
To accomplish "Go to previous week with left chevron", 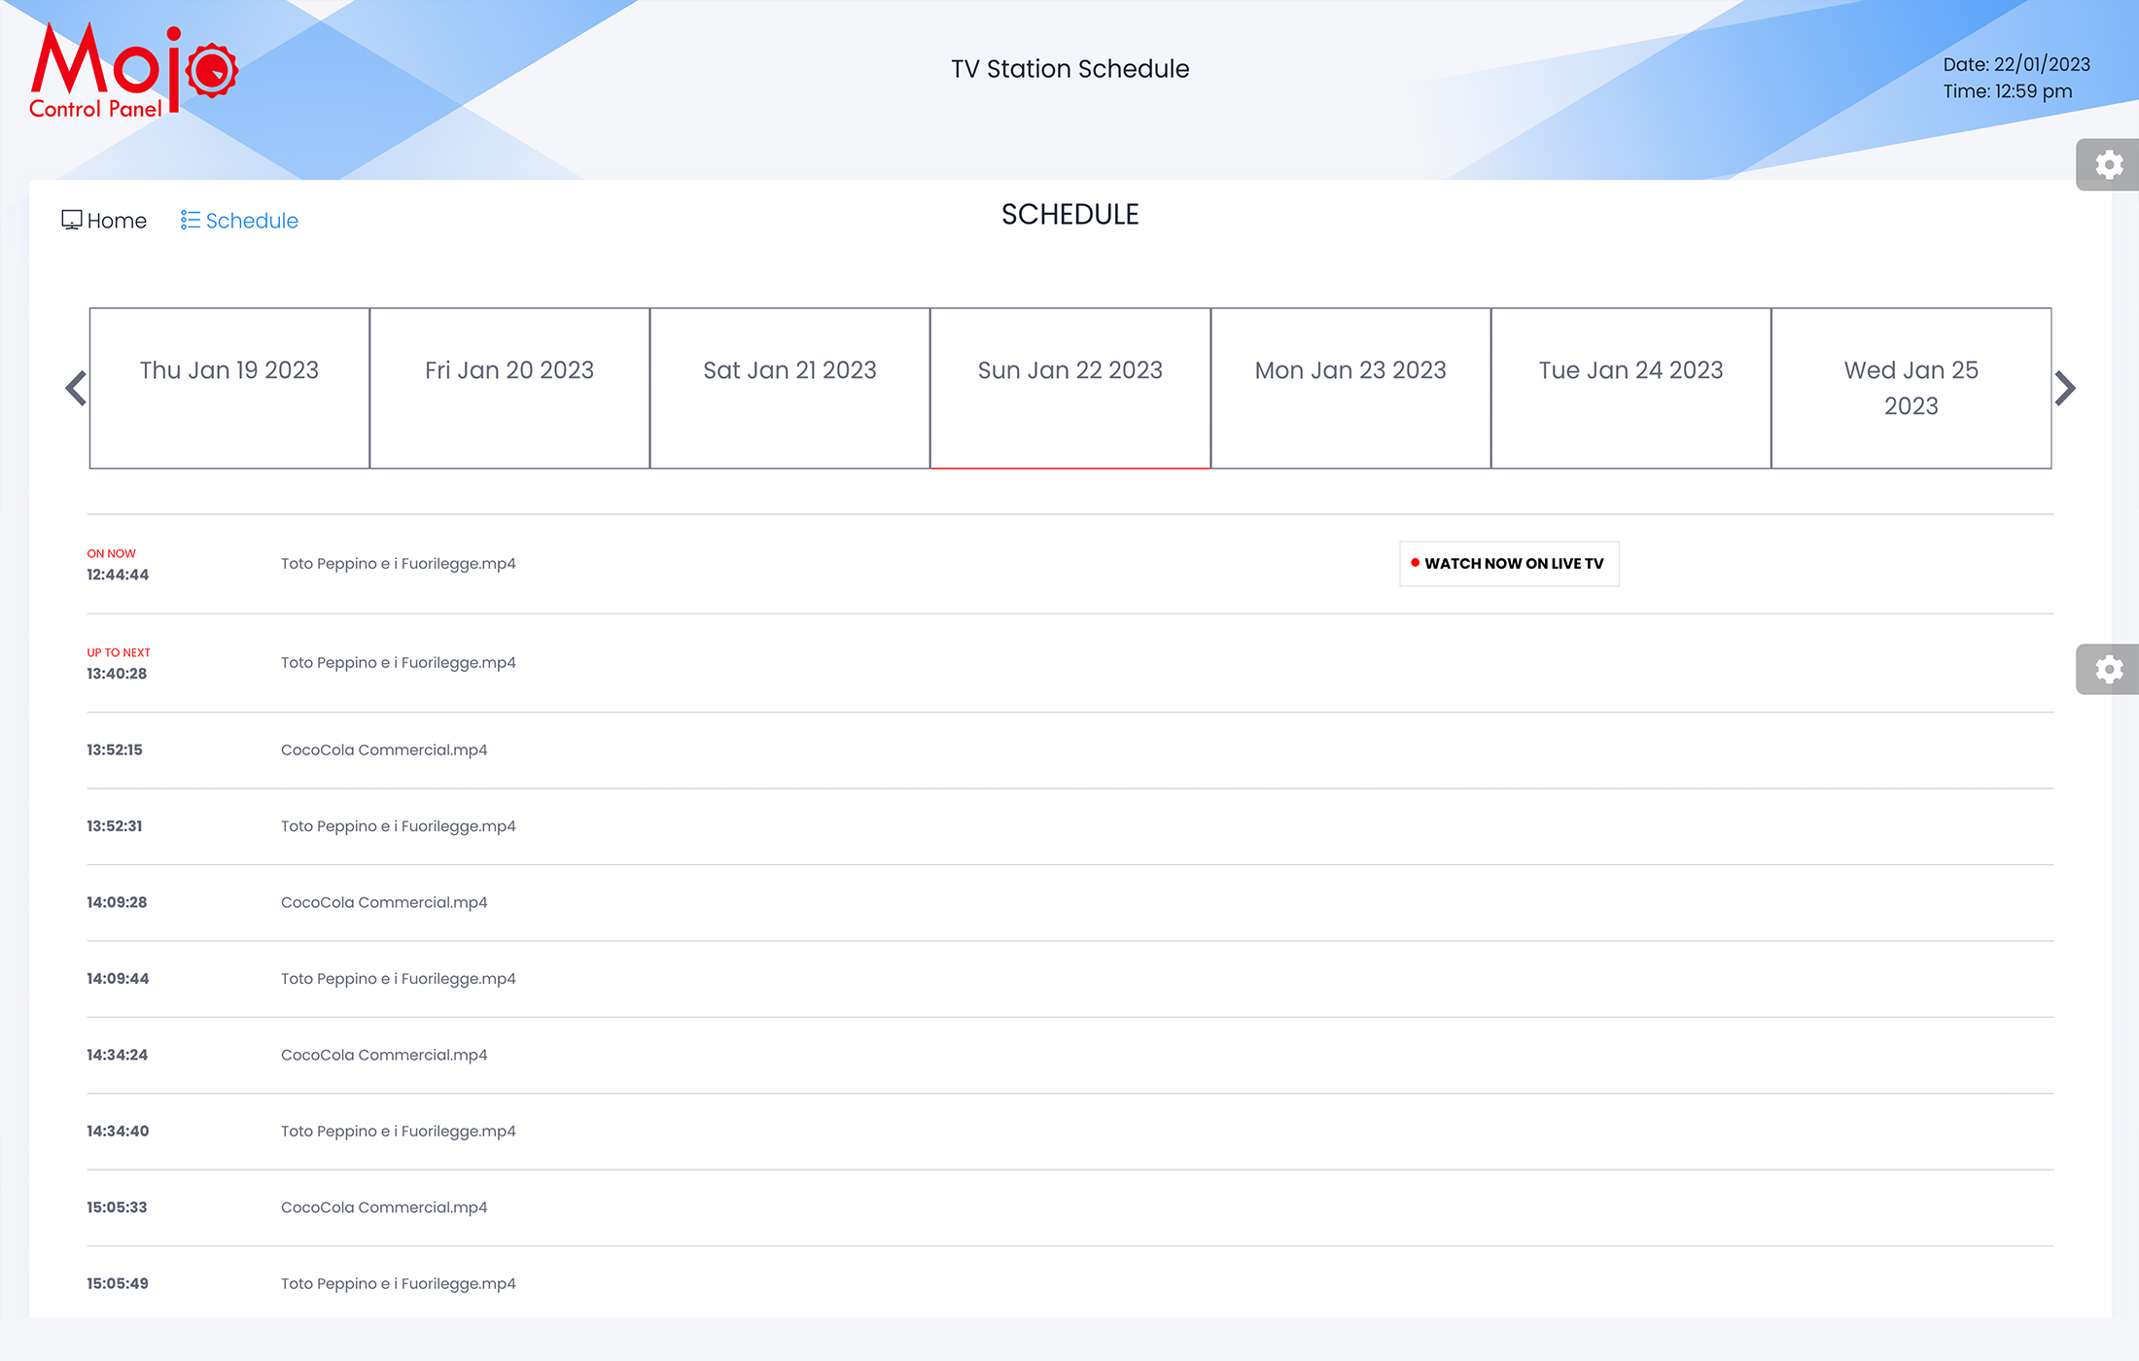I will point(76,389).
